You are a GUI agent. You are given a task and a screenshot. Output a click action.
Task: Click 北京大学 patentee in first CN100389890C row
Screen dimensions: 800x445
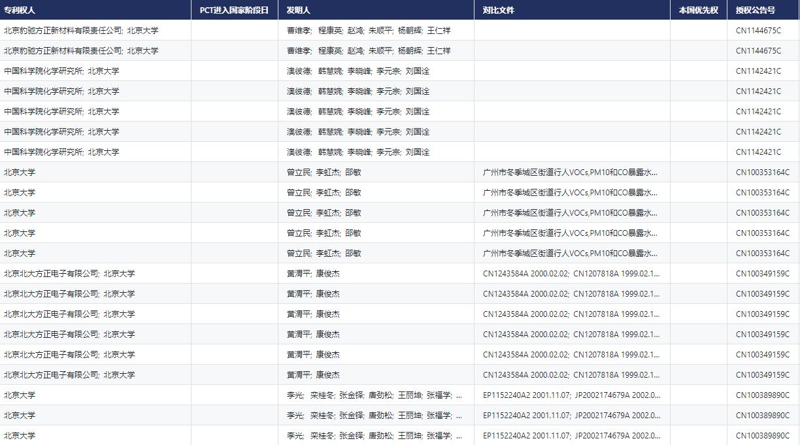point(20,395)
